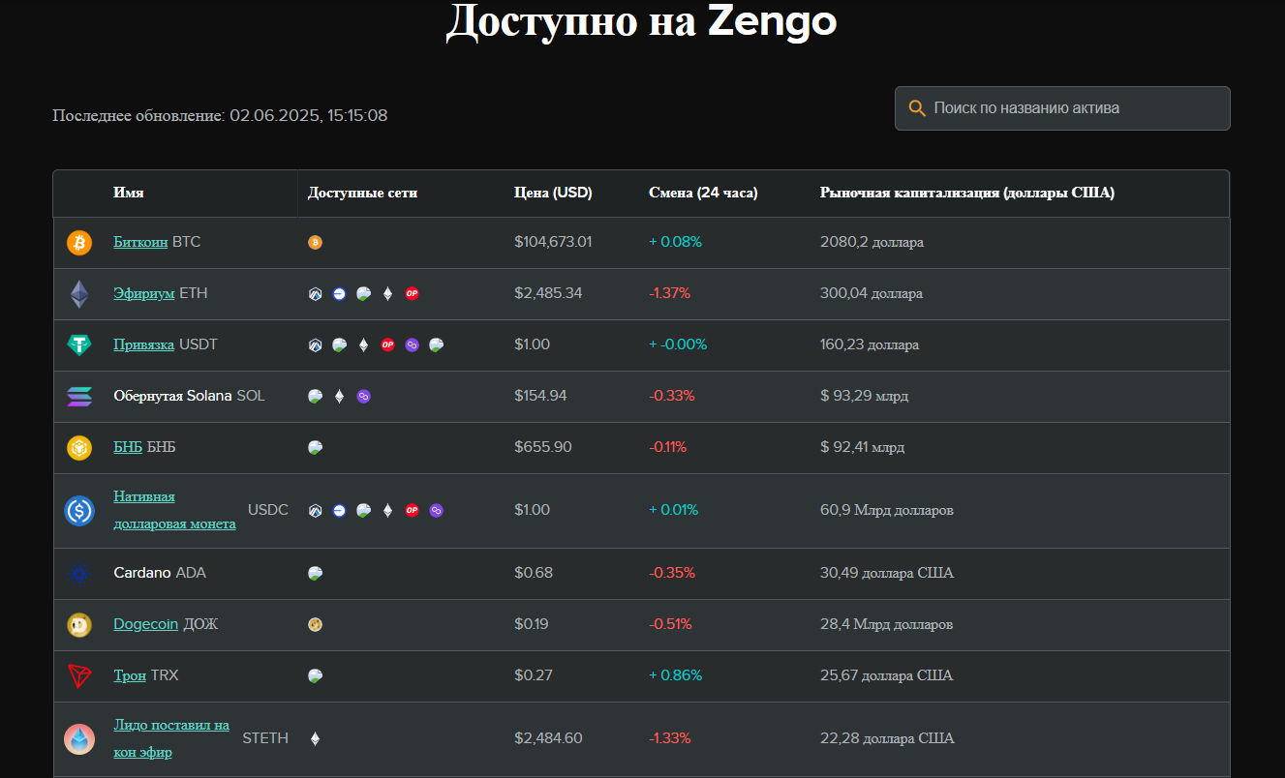Click the green Tether USDT logo
The width and height of the screenshot is (1285, 778).
pyautogui.click(x=79, y=345)
